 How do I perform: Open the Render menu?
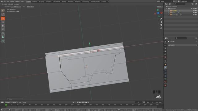(12, 1)
